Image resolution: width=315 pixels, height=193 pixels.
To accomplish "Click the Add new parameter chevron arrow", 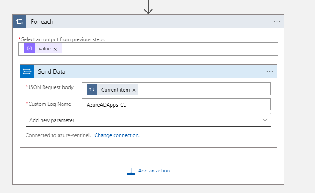I will point(265,120).
